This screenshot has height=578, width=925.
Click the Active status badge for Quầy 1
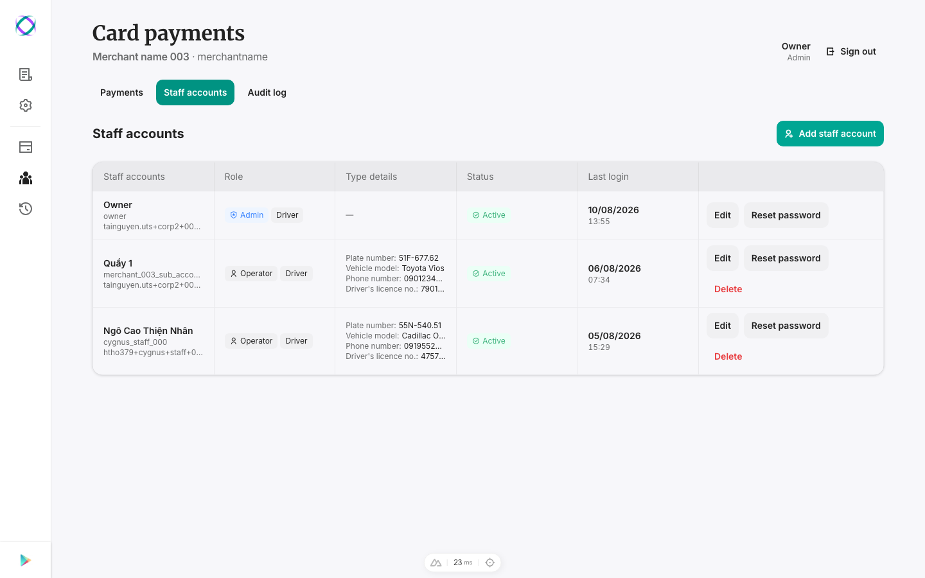[489, 274]
